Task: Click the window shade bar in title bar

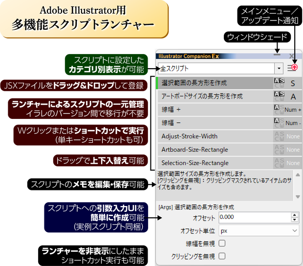Action: click(x=277, y=55)
